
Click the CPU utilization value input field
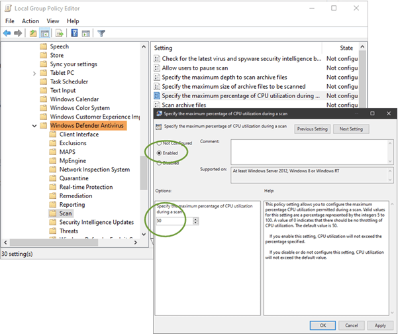(x=174, y=221)
